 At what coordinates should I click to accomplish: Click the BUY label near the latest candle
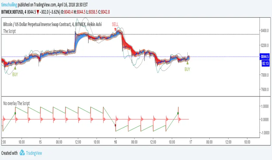pyautogui.click(x=187, y=69)
